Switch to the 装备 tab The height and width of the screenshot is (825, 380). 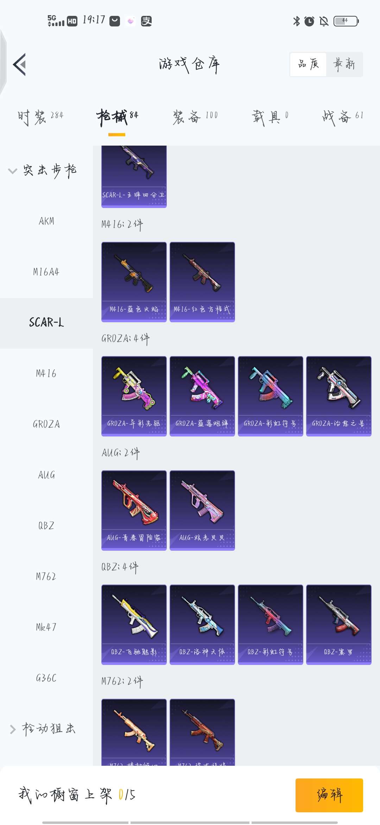pyautogui.click(x=195, y=117)
